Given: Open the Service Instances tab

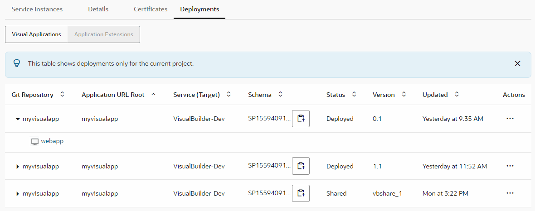Looking at the screenshot, I should click(x=37, y=9).
